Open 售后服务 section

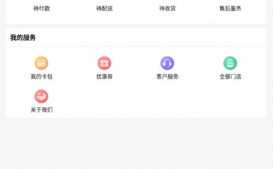click(230, 9)
